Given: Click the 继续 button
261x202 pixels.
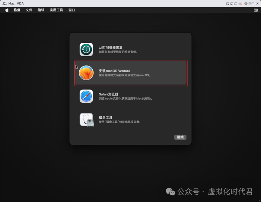Looking at the screenshot, I should tap(180, 137).
